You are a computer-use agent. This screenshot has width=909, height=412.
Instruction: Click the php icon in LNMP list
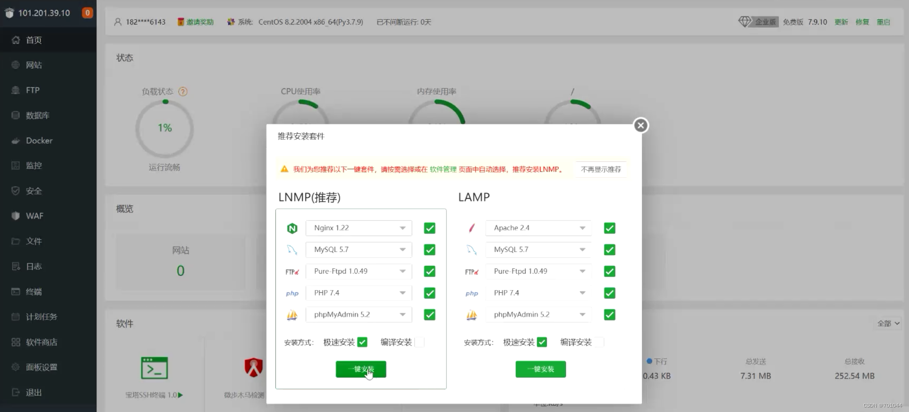292,293
